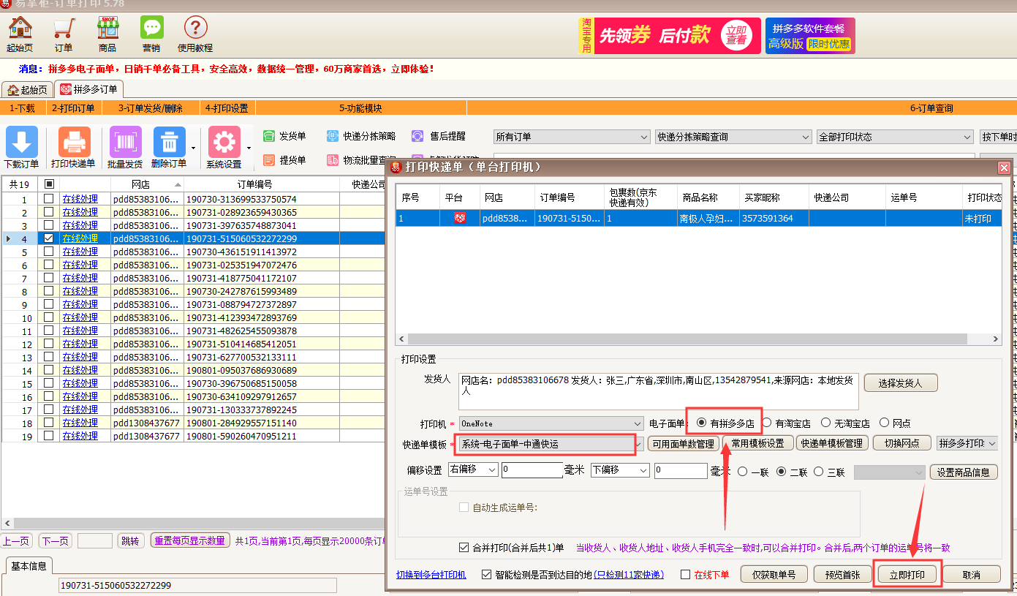
Task: Check the checkbox for order row 1
Action: (49, 199)
